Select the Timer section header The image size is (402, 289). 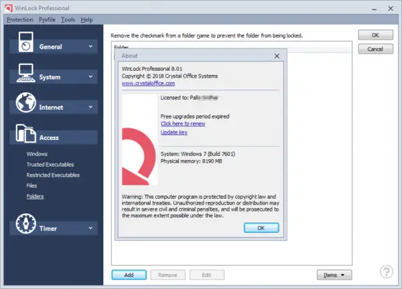click(54, 228)
